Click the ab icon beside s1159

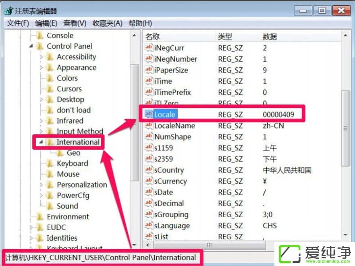[148, 148]
